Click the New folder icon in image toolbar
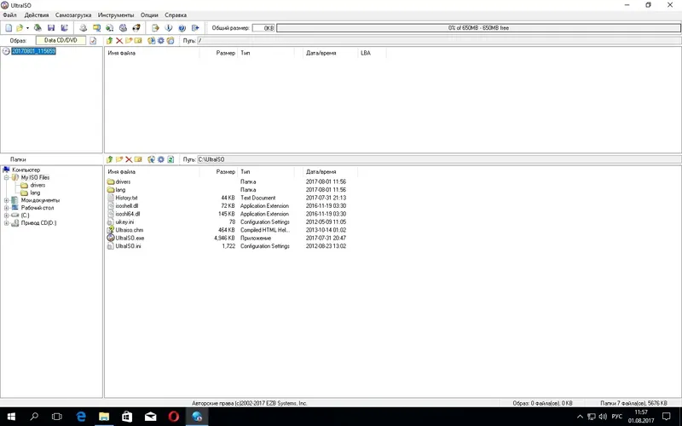This screenshot has width=682, height=426. (x=129, y=40)
